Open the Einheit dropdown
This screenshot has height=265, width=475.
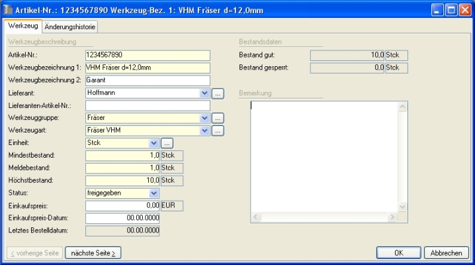click(154, 142)
